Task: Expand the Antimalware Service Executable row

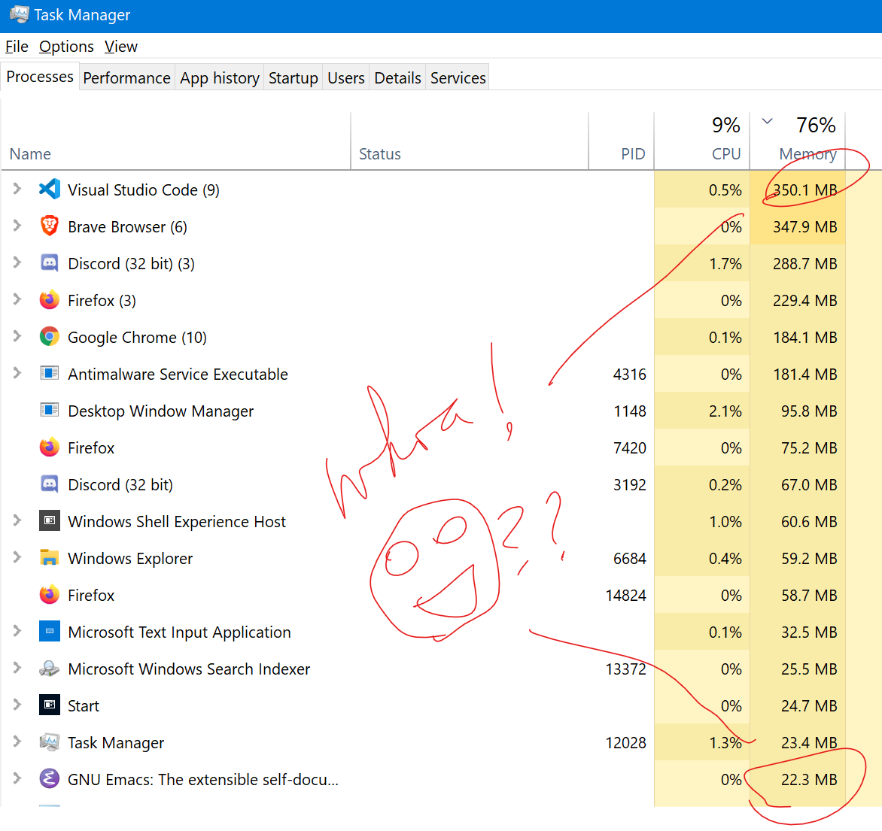Action: tap(17, 373)
